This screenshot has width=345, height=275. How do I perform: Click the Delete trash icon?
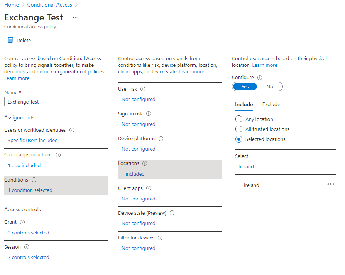tap(10, 40)
